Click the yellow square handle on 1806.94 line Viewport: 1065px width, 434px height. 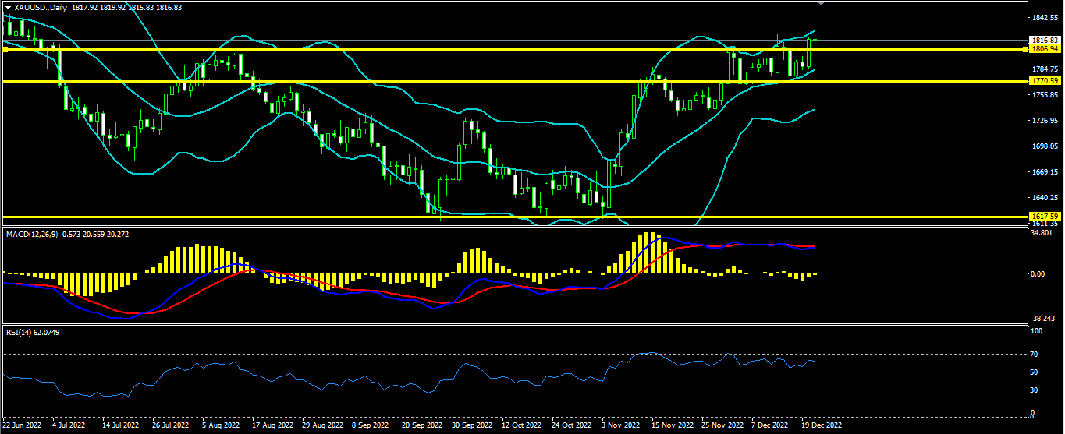pos(5,49)
